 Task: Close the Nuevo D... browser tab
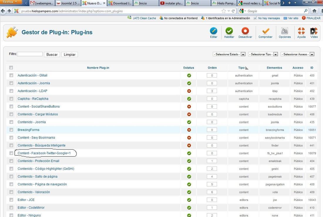point(104,3)
